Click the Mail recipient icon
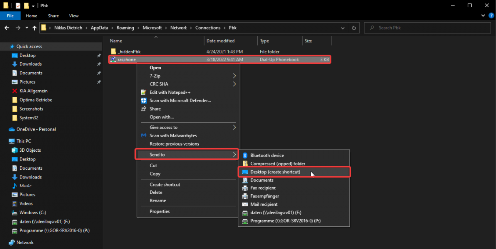 point(245,204)
